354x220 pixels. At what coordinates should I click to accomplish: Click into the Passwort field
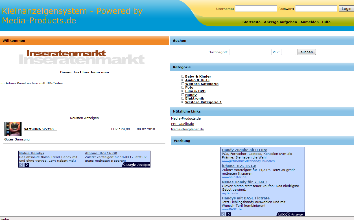(x=316, y=9)
